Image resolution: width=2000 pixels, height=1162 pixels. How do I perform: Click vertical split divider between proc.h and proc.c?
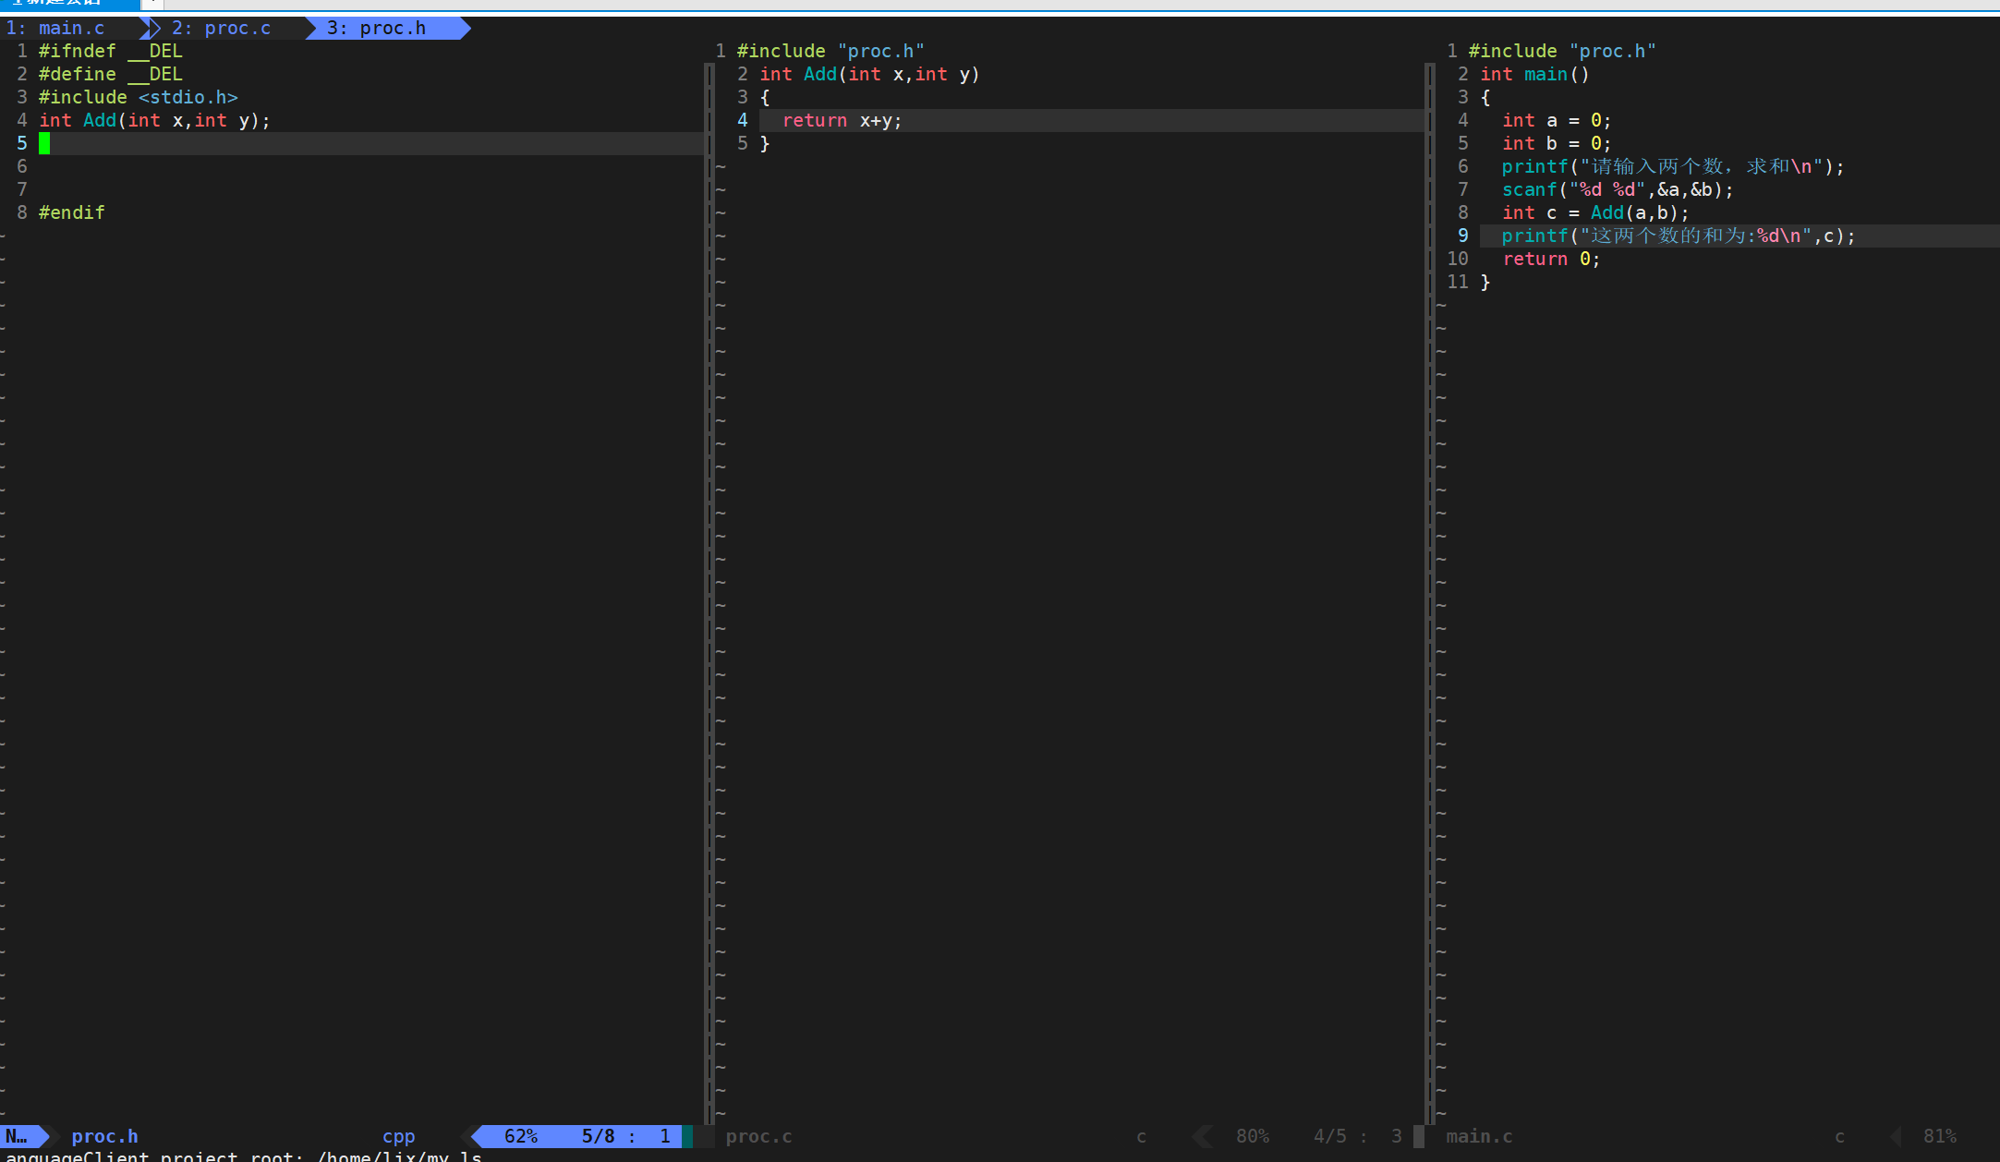(709, 591)
